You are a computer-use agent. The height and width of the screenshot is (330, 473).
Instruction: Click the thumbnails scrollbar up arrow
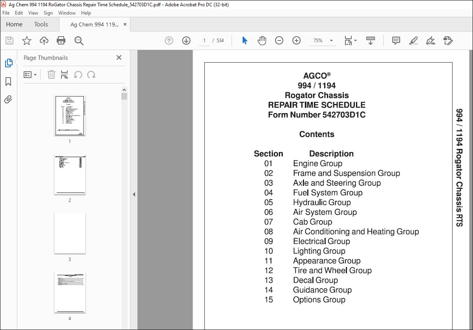pos(124,90)
